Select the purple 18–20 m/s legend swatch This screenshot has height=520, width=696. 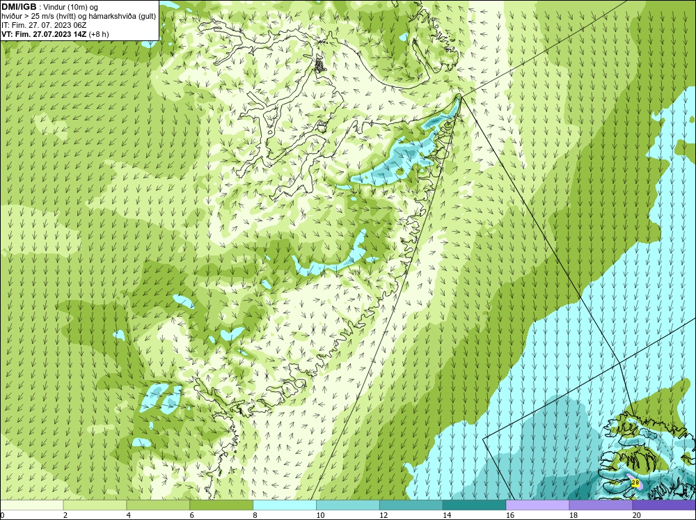point(601,505)
